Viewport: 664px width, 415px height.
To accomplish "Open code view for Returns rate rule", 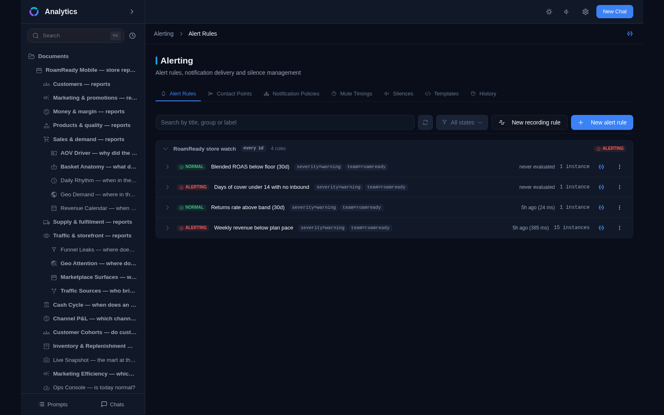I will pyautogui.click(x=601, y=207).
